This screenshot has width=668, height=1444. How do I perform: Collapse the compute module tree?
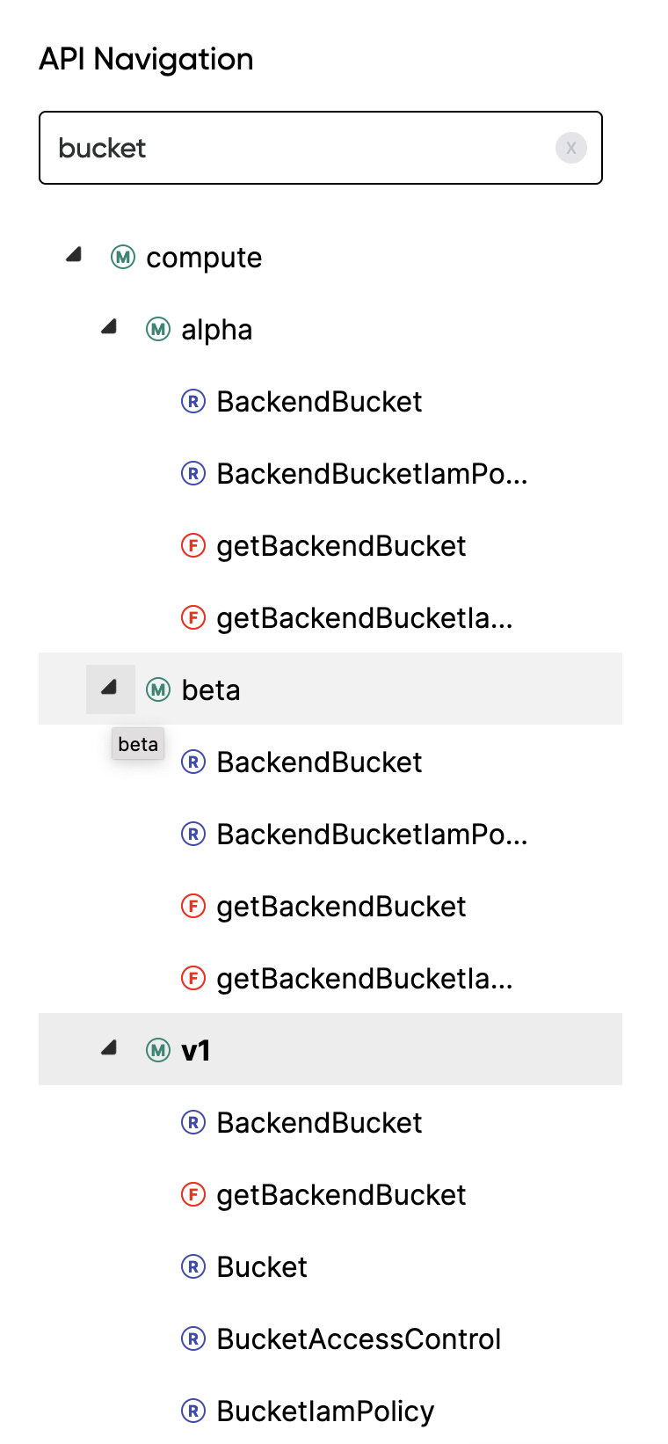tap(74, 255)
